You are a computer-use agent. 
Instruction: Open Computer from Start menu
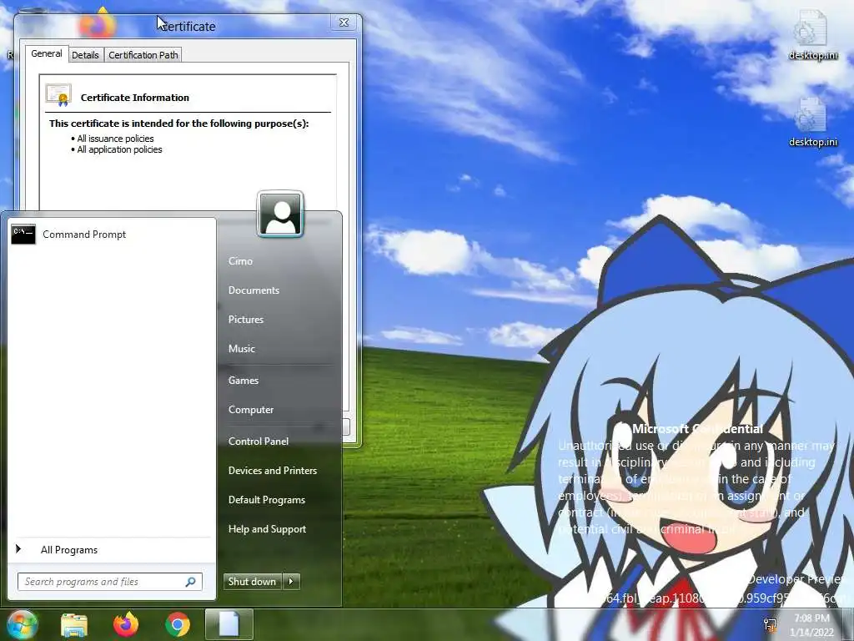[250, 410]
